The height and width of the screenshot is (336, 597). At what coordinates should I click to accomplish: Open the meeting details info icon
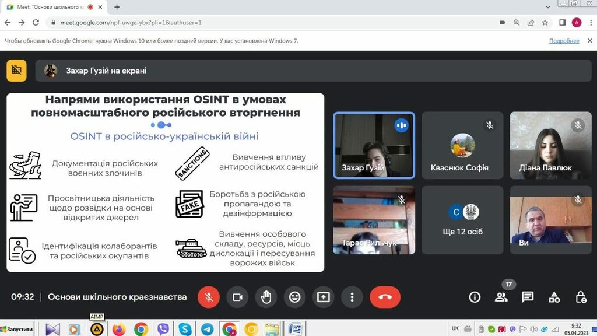click(475, 297)
